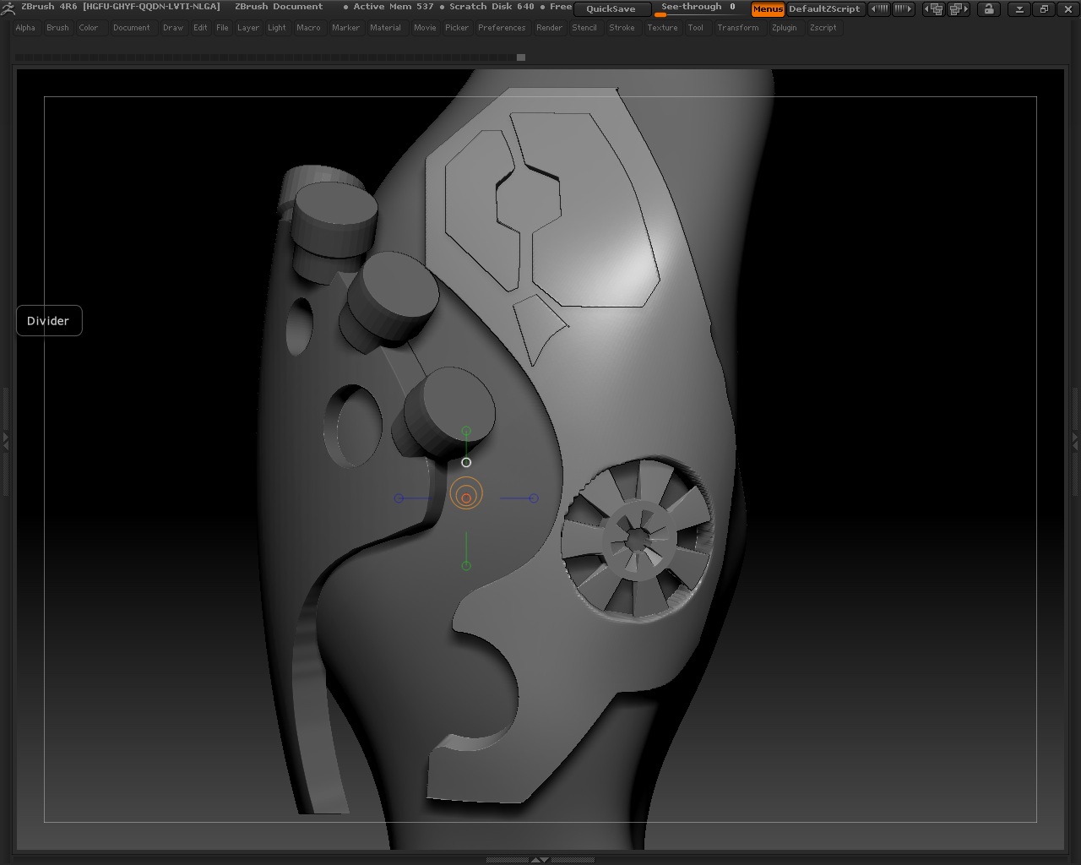Click the hide-to-tray down arrow icon
Viewport: 1081px width, 865px height.
click(x=1019, y=9)
